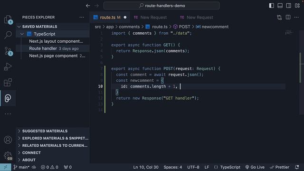Collapse the Saved Materials section
This screenshot has width=304, height=171.
[x=53, y=27]
